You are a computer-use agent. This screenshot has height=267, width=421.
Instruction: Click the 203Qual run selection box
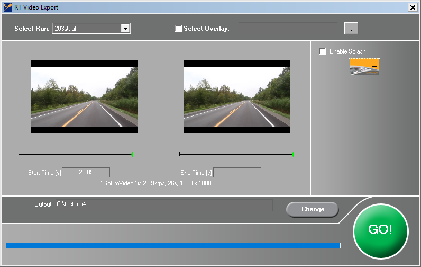click(x=86, y=29)
